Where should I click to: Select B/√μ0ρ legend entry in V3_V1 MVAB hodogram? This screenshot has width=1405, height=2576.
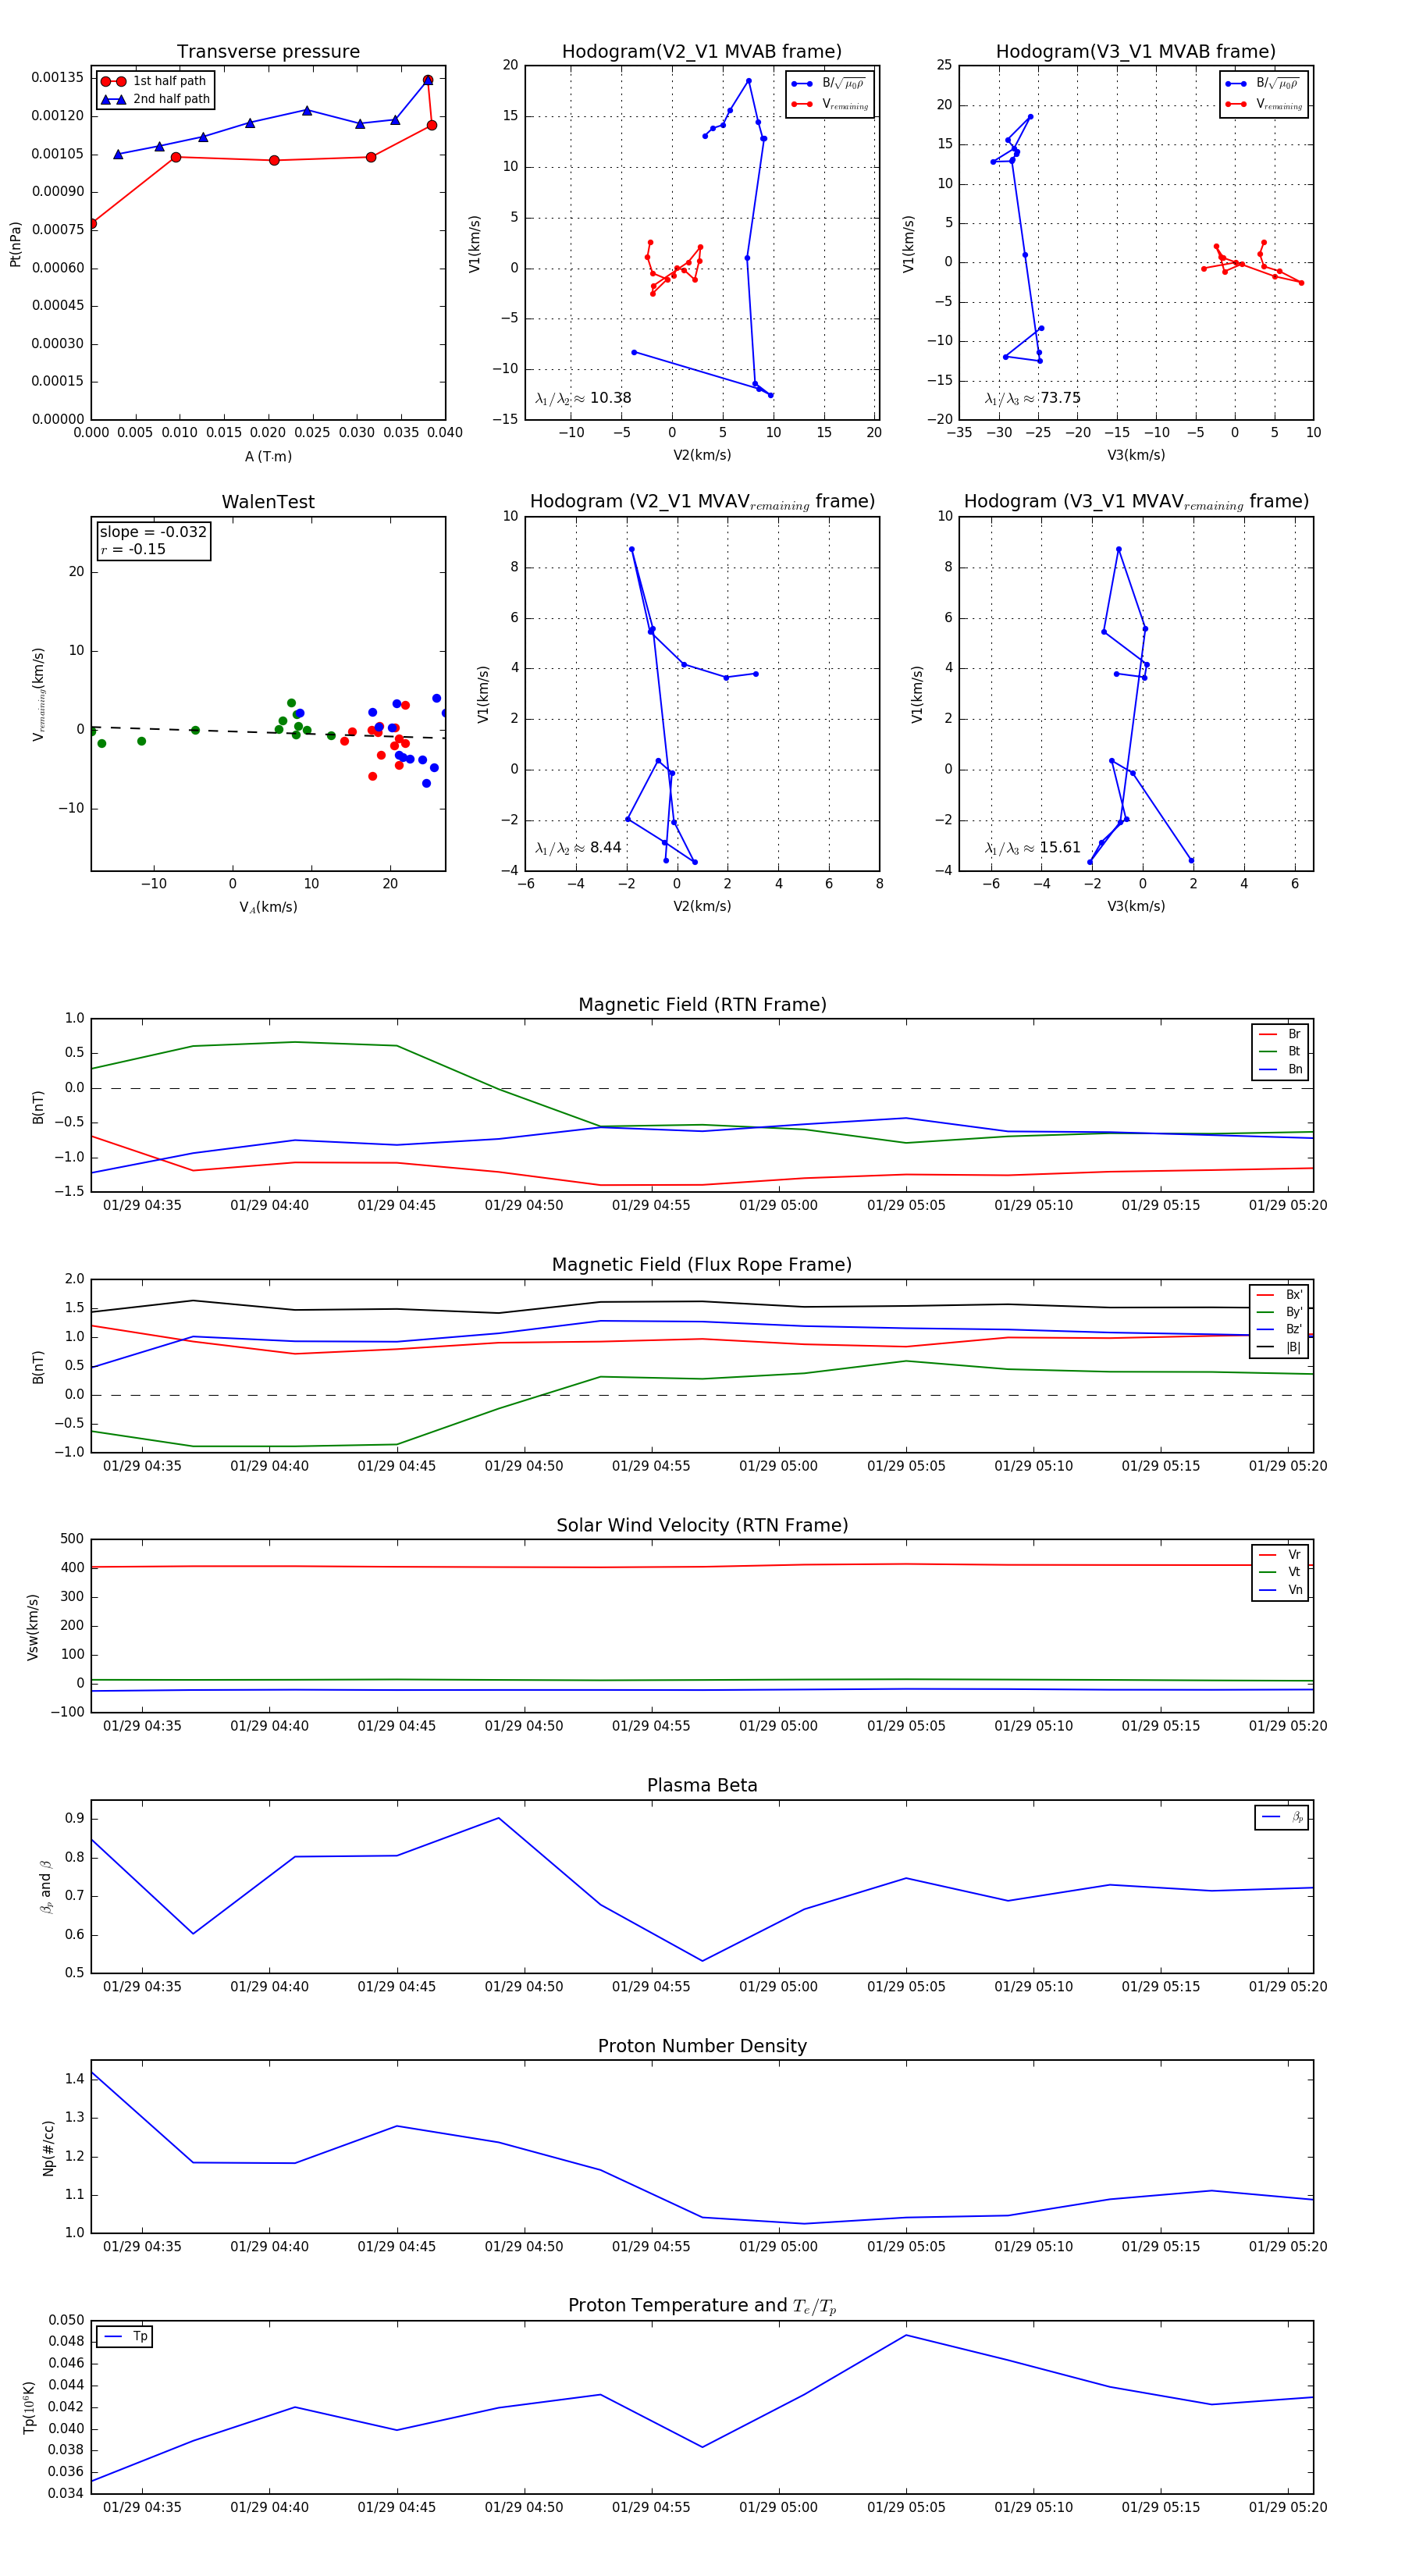click(1263, 83)
